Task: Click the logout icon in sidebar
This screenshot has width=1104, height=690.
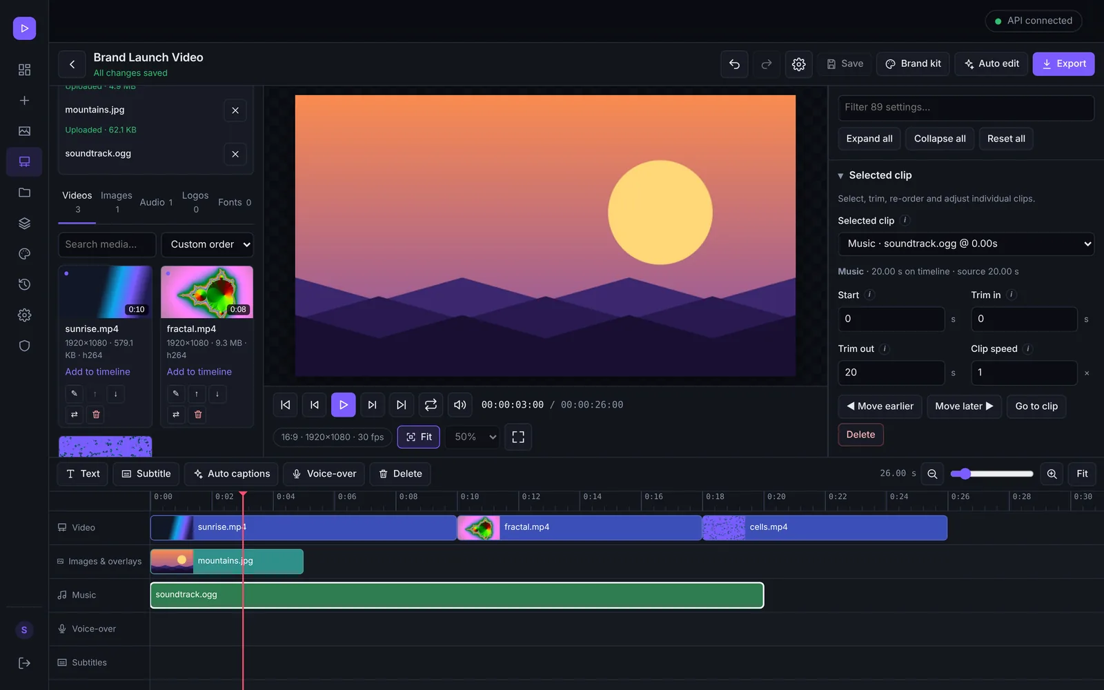Action: click(x=24, y=663)
